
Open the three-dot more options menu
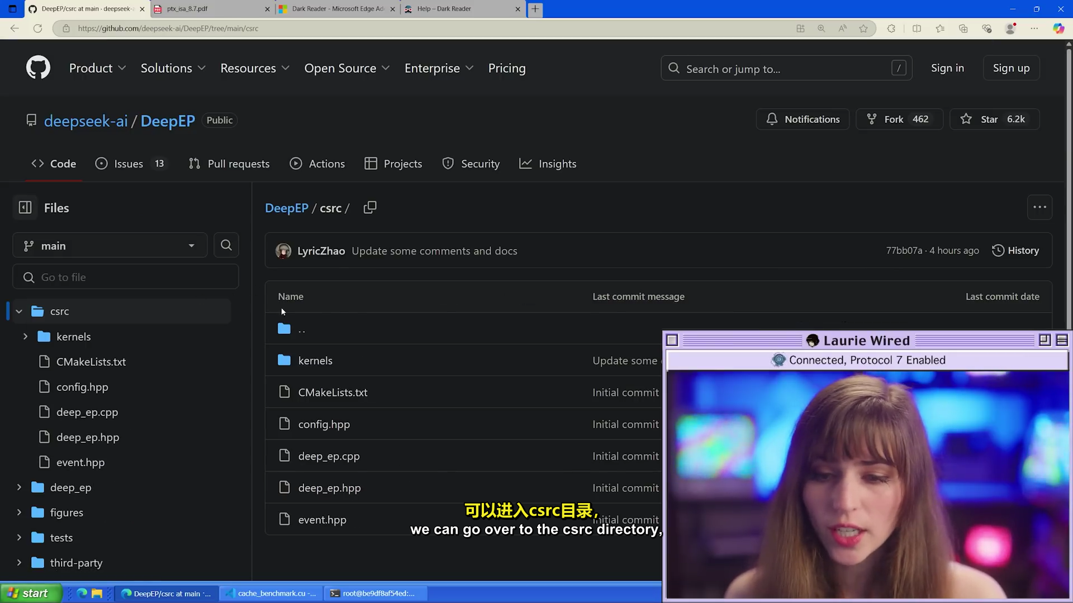pyautogui.click(x=1039, y=207)
